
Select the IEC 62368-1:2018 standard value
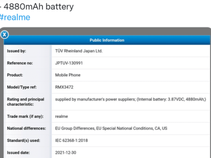pyautogui.click(x=71, y=140)
